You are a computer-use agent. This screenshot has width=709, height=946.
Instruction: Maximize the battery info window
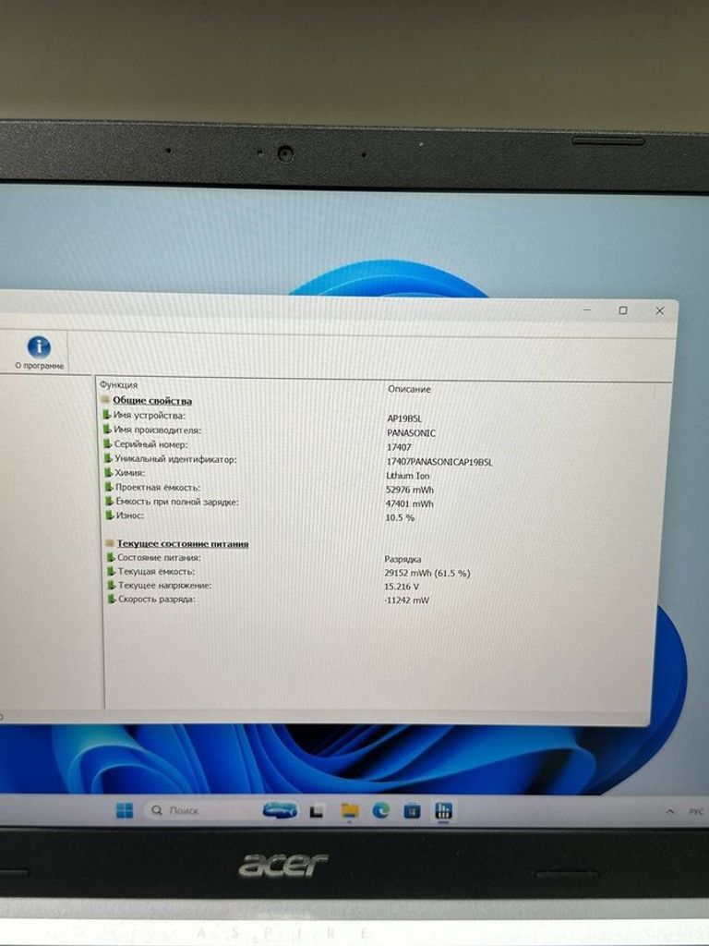pos(623,310)
